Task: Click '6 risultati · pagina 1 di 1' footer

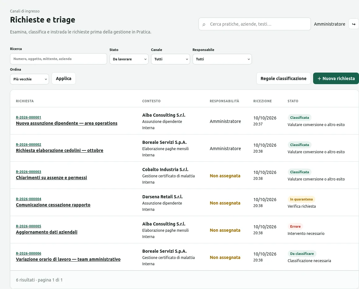Action: coord(39,280)
